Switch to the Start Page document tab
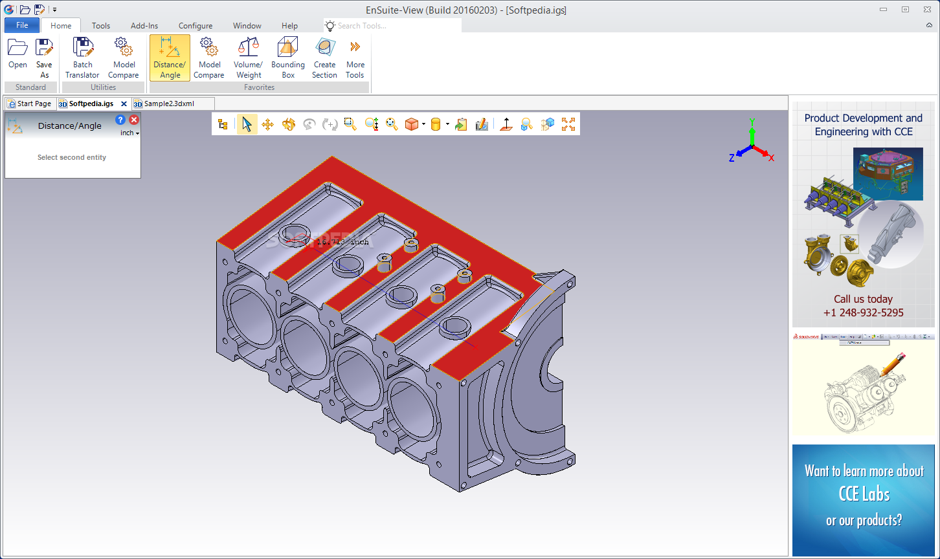The width and height of the screenshot is (940, 559). 29,104
